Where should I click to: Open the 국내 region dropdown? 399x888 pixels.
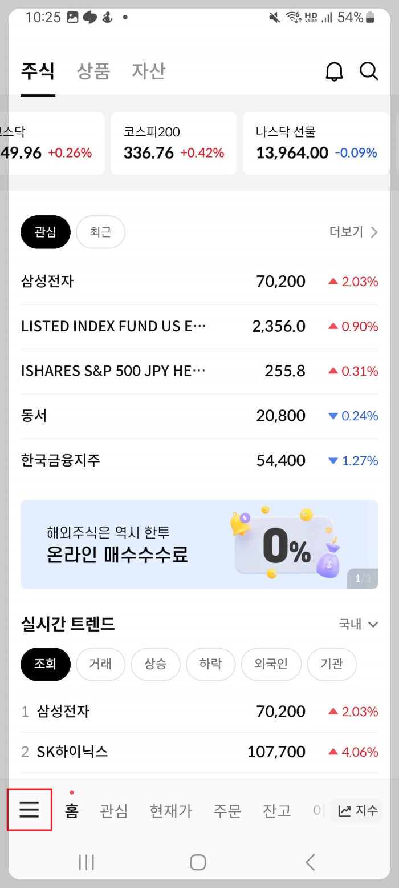tap(357, 624)
